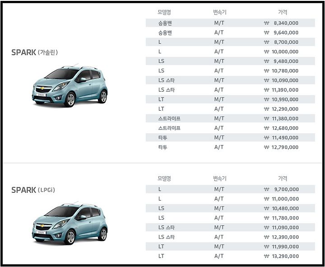The image size is (325, 267).
Task: Click the gasoline Spark car image
Action: (x=70, y=86)
